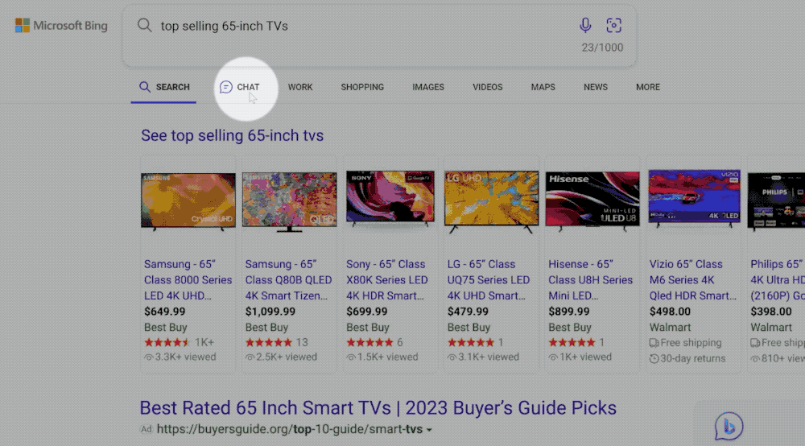Click the Microsoft Bing logo

pos(61,26)
